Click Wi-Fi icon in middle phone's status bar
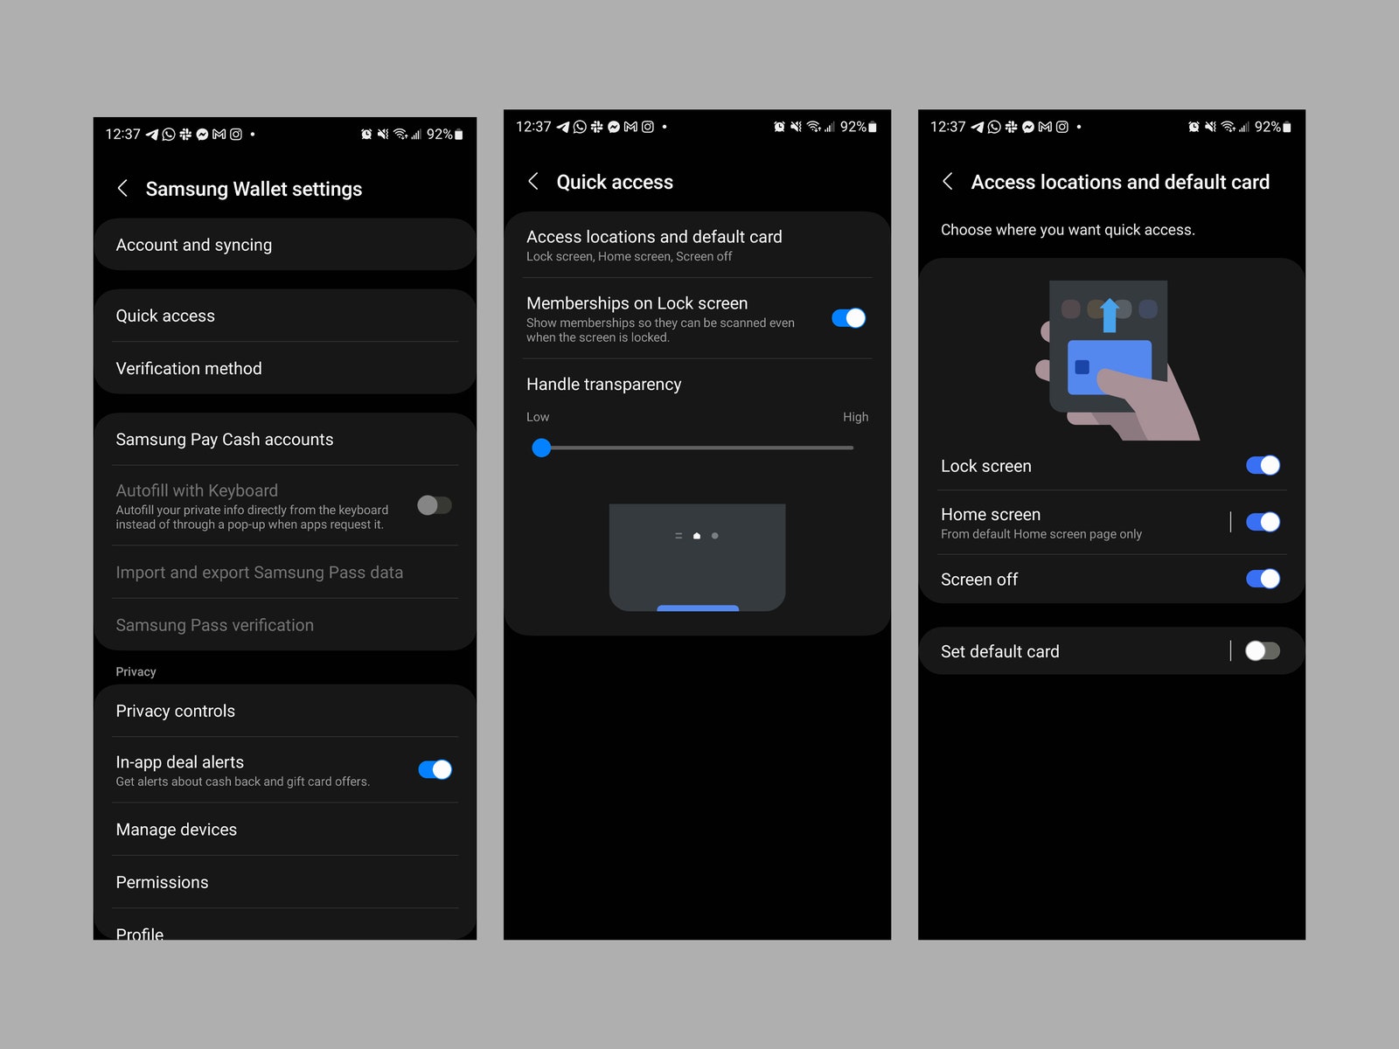The width and height of the screenshot is (1399, 1049). (814, 127)
